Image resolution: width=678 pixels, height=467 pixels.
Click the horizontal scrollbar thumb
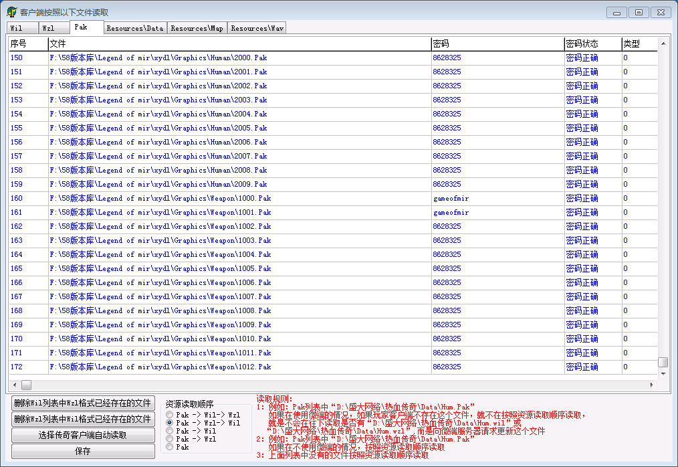26,385
